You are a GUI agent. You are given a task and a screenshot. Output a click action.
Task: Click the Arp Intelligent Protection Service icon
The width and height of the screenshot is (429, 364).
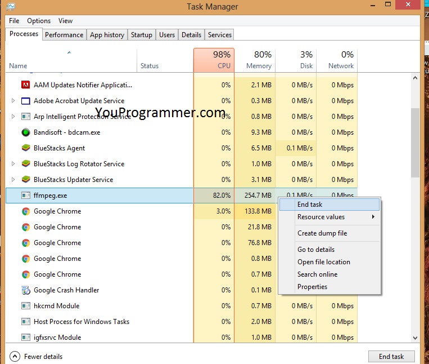26,117
